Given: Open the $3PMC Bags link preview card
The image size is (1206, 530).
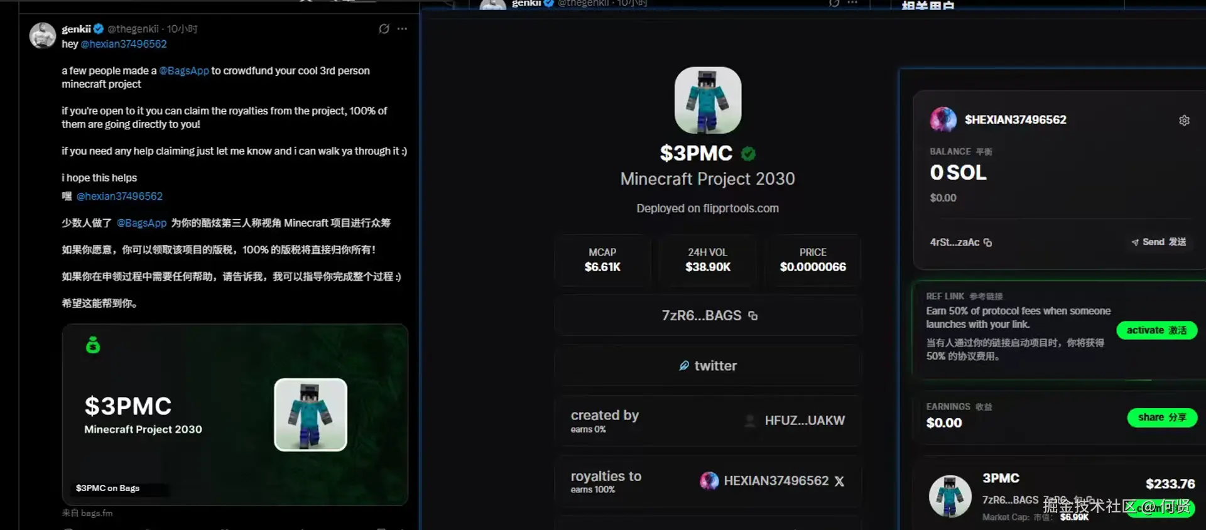Looking at the screenshot, I should (x=235, y=414).
